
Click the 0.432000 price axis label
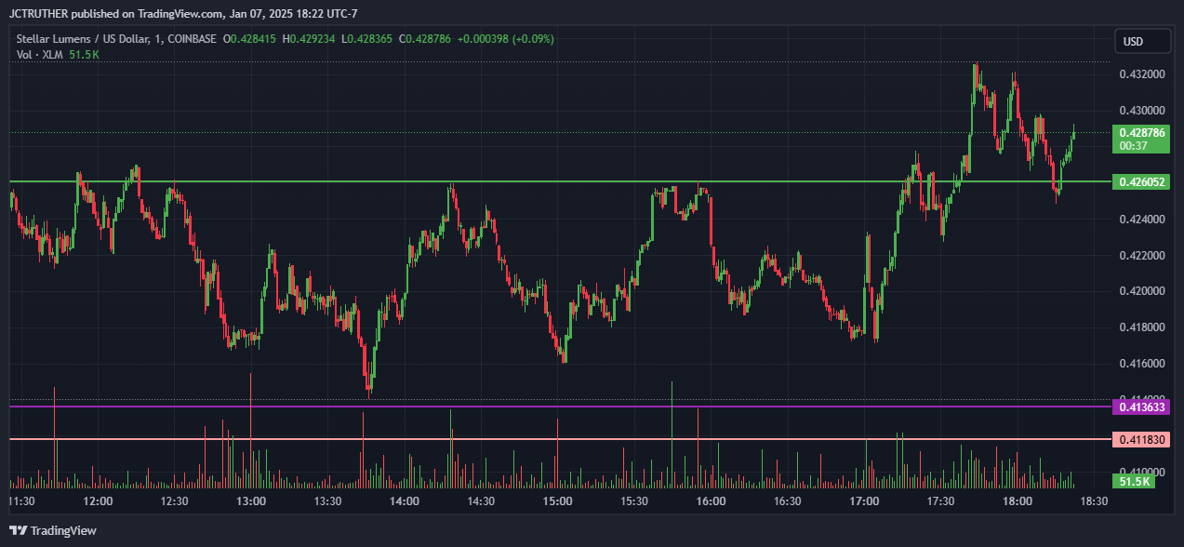click(1141, 73)
